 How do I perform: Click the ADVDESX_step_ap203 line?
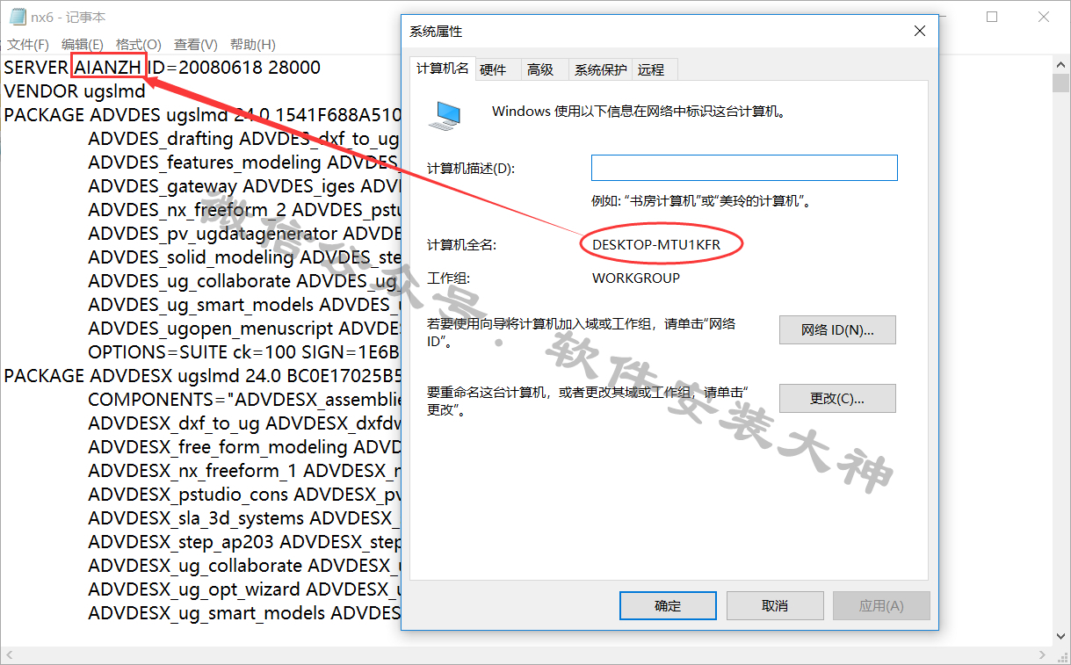pyautogui.click(x=244, y=542)
